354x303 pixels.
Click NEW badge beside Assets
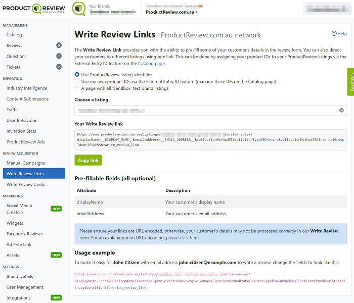coord(56,255)
